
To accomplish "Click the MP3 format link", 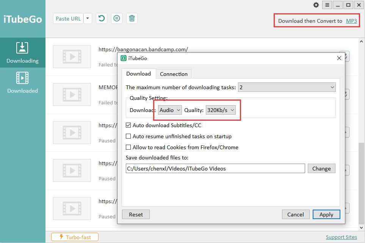I will tap(351, 21).
